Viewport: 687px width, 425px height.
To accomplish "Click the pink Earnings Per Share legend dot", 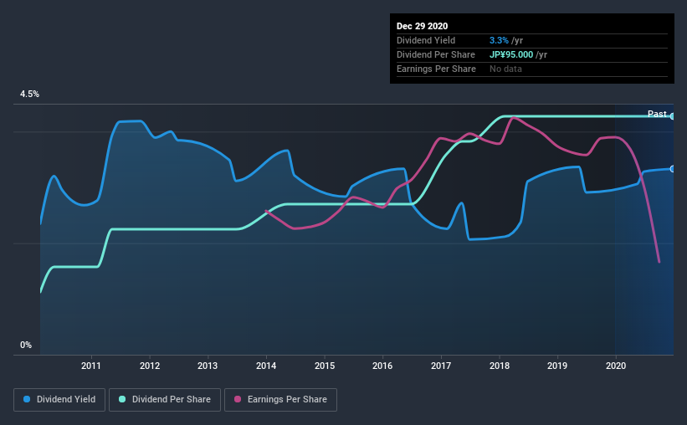I will pyautogui.click(x=238, y=399).
